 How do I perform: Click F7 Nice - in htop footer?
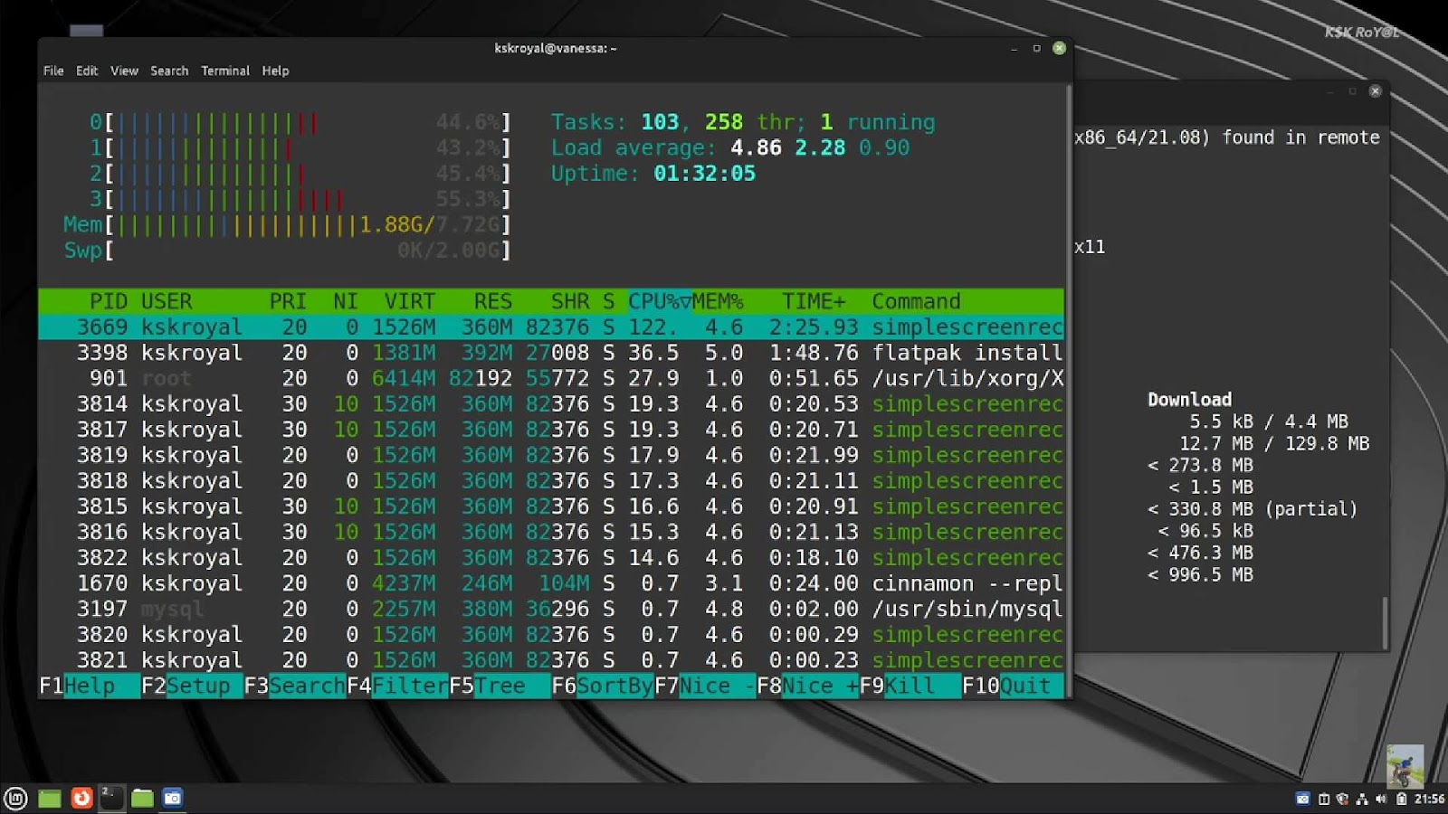click(x=705, y=686)
